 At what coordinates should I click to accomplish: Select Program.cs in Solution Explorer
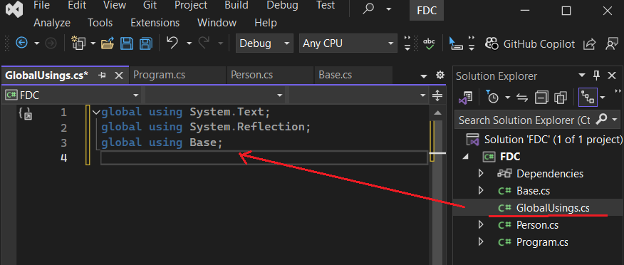542,242
